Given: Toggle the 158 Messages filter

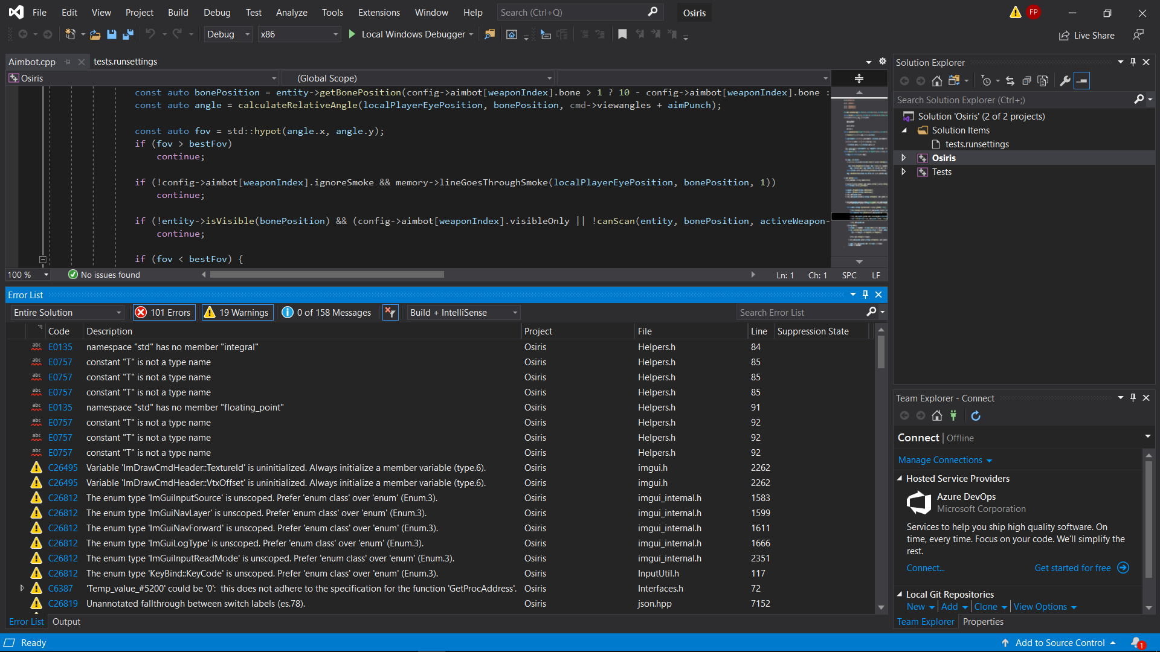Looking at the screenshot, I should click(326, 312).
